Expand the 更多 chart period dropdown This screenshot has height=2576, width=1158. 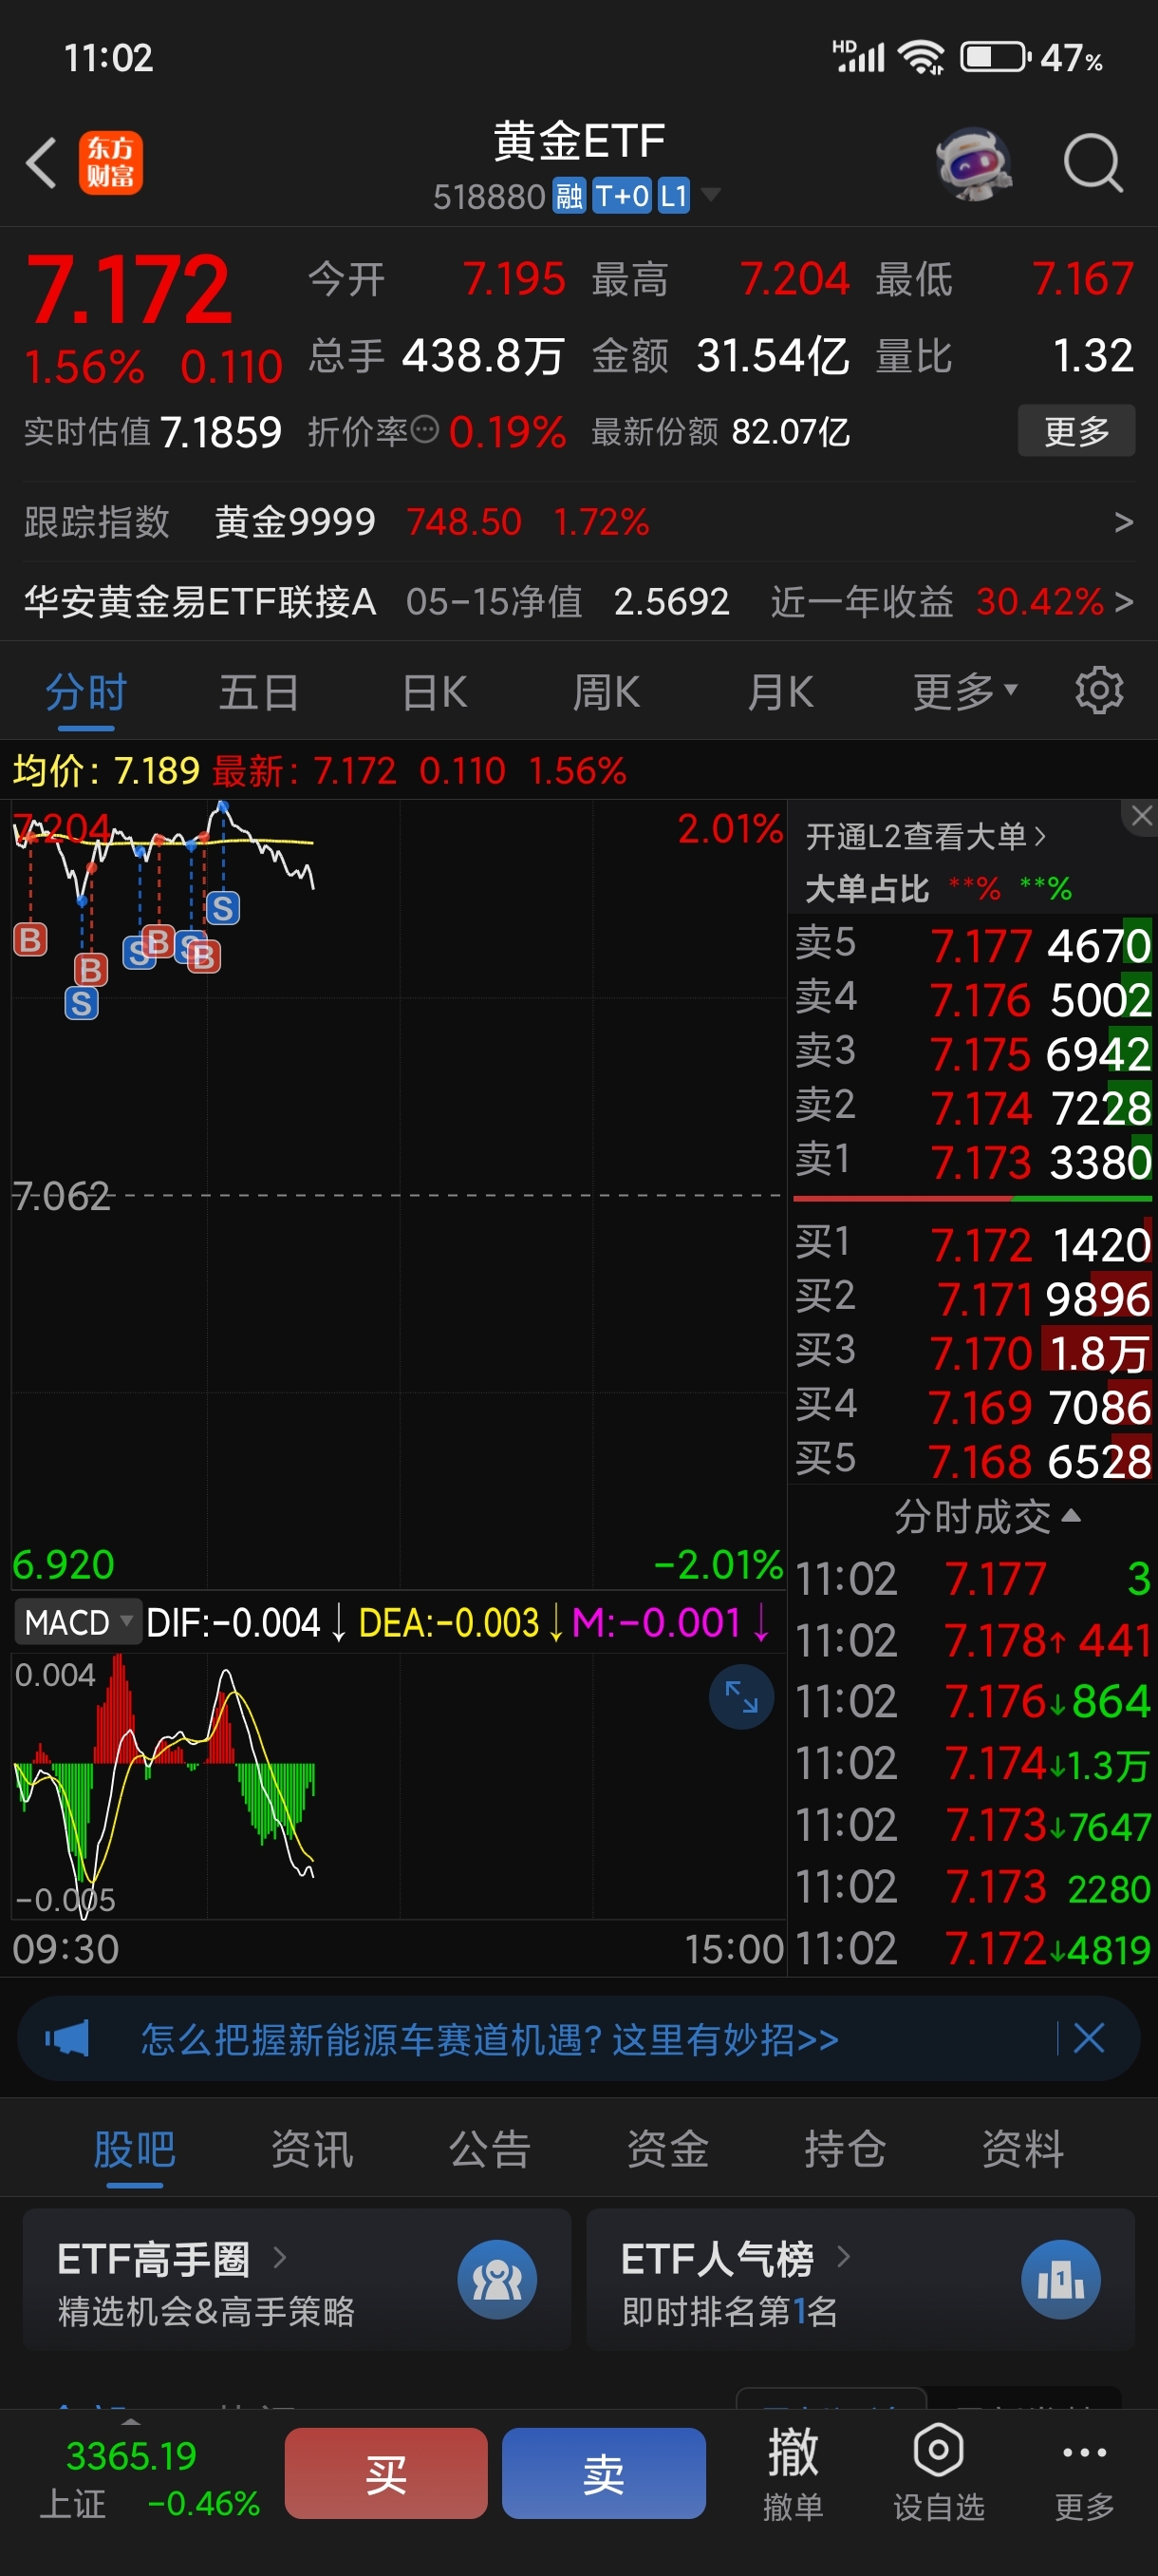[x=965, y=692]
